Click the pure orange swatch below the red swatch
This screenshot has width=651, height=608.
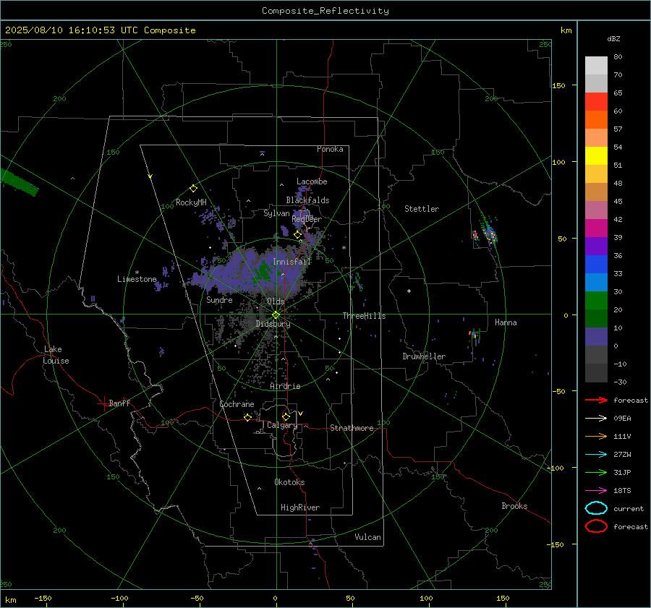[x=596, y=119]
